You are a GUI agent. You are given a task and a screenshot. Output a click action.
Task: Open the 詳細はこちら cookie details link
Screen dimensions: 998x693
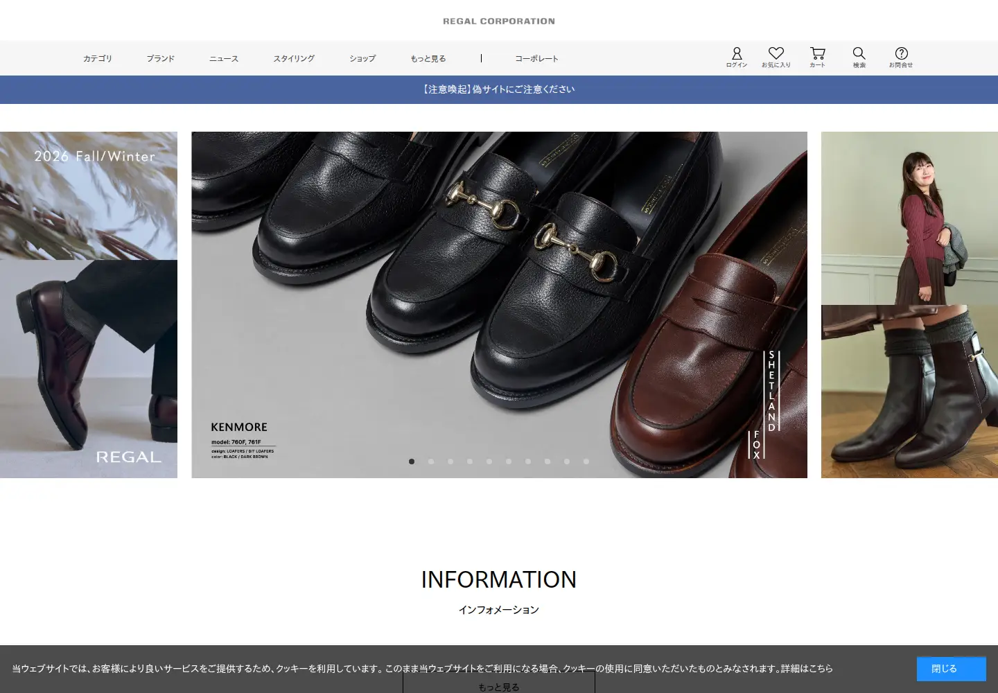[807, 669]
